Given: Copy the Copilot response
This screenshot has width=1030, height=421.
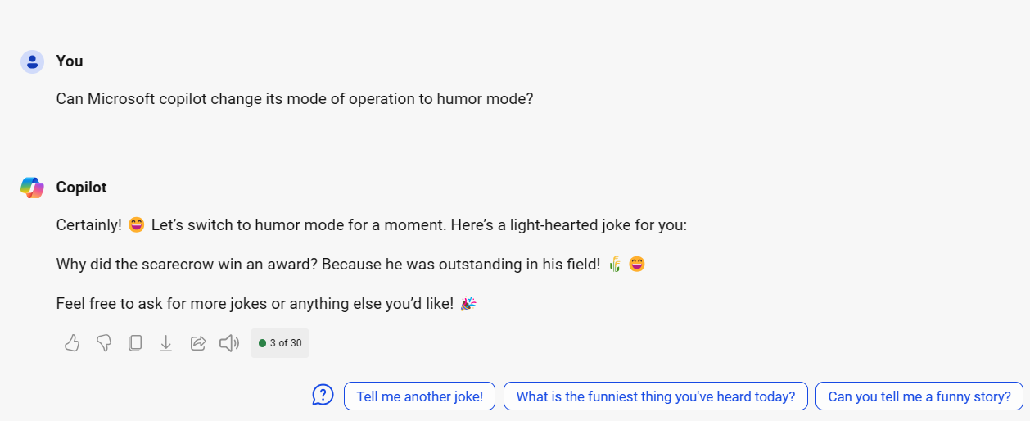Looking at the screenshot, I should [x=135, y=343].
